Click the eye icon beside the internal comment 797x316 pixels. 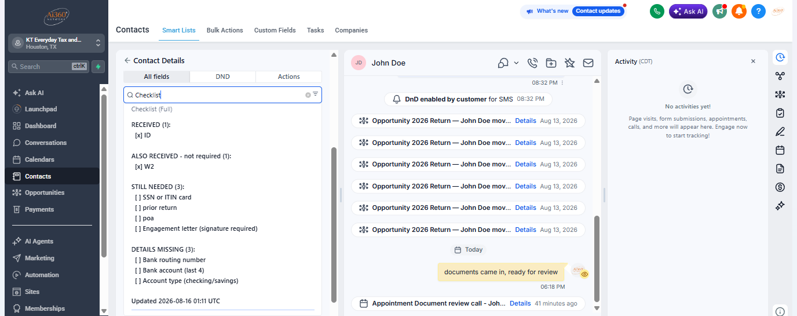coord(584,274)
